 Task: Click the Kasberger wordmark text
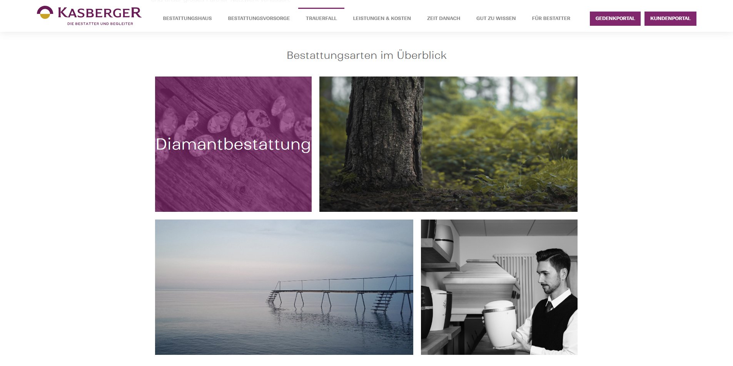100,13
